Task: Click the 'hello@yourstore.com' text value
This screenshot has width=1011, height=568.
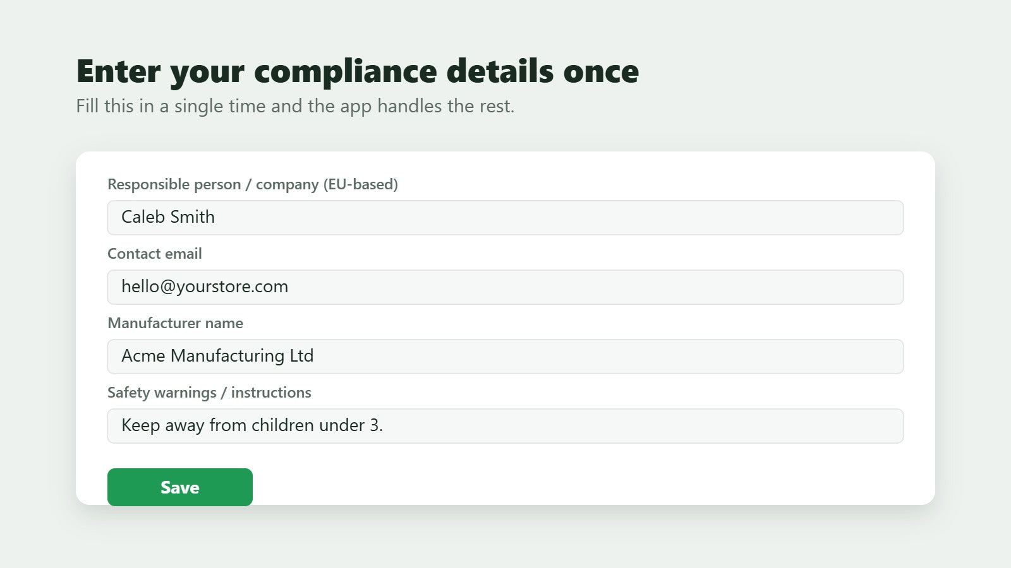Action: (205, 287)
